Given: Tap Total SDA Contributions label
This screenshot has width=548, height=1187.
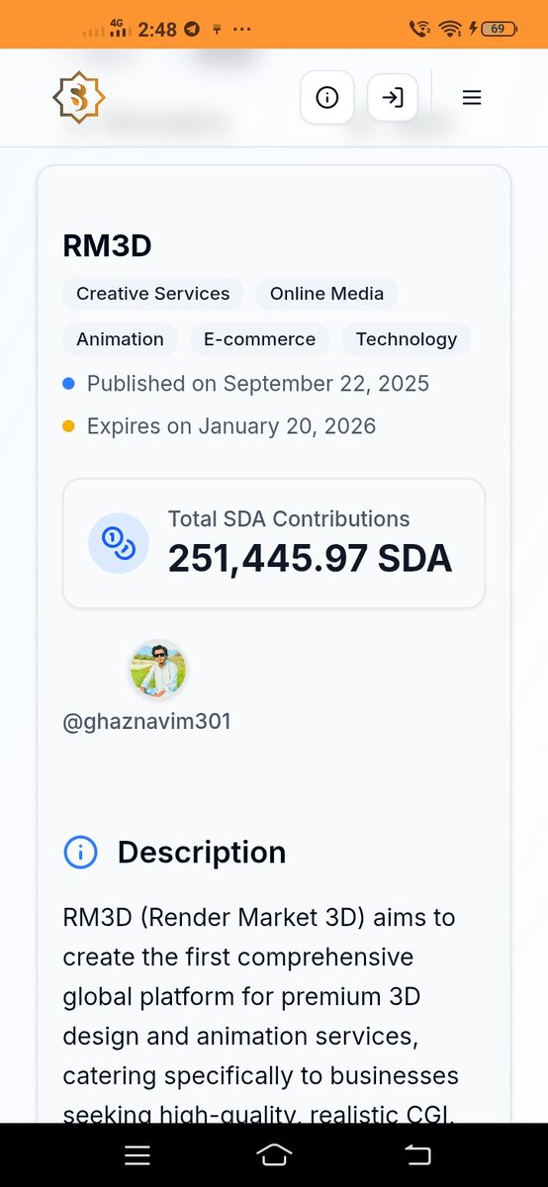Looking at the screenshot, I should pos(289,518).
